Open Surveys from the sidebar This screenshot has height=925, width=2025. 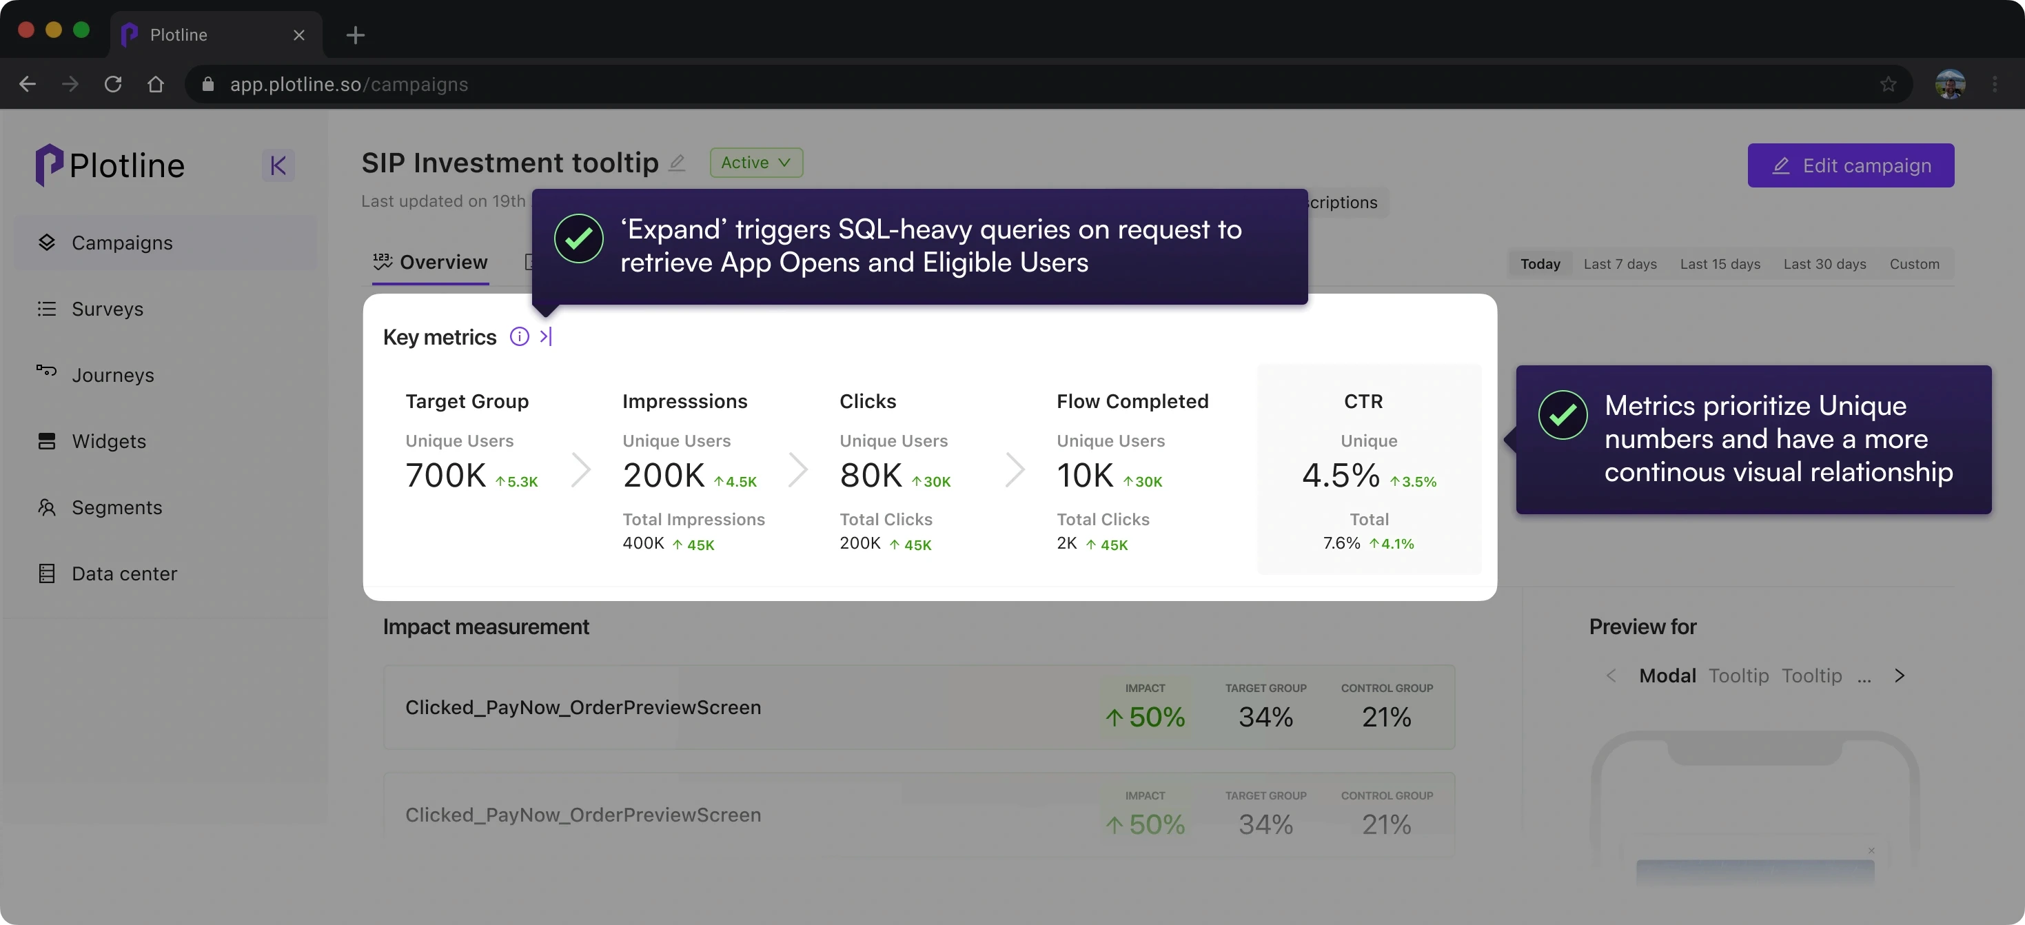coord(107,309)
